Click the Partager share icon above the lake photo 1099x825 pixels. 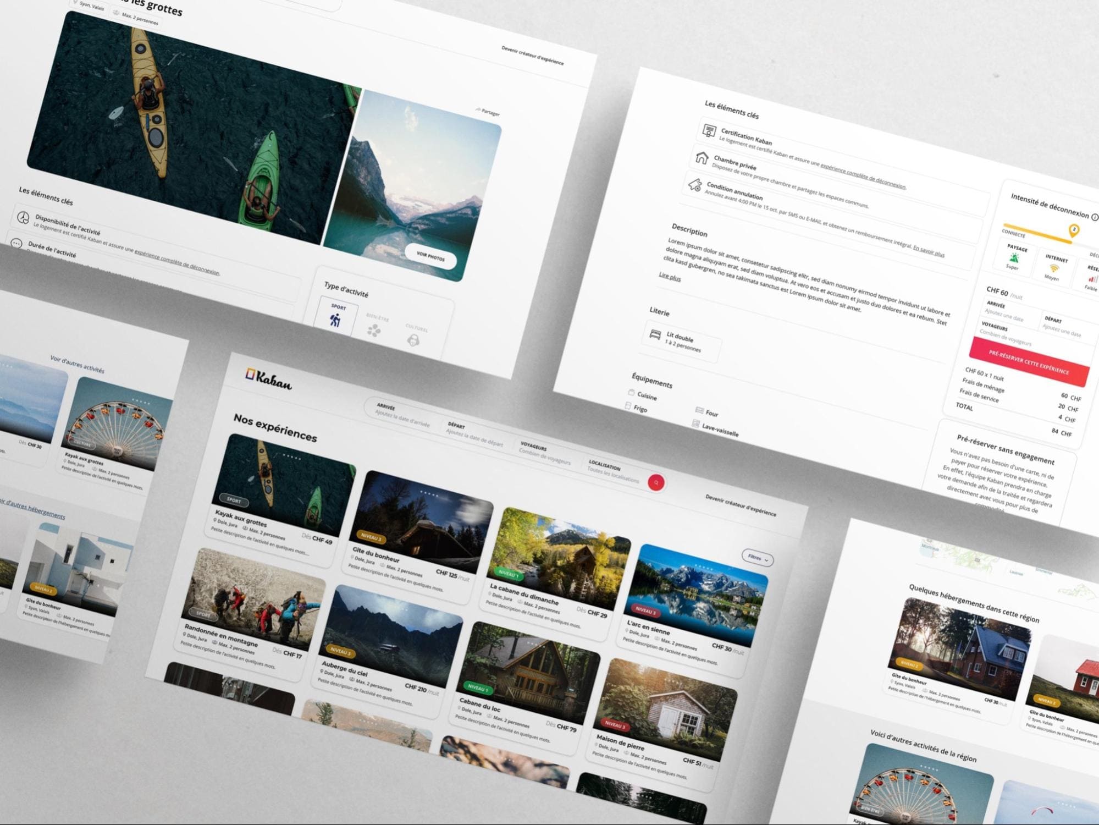point(478,110)
